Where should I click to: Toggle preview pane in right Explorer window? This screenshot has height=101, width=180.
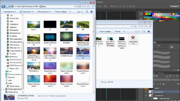click(x=144, y=31)
